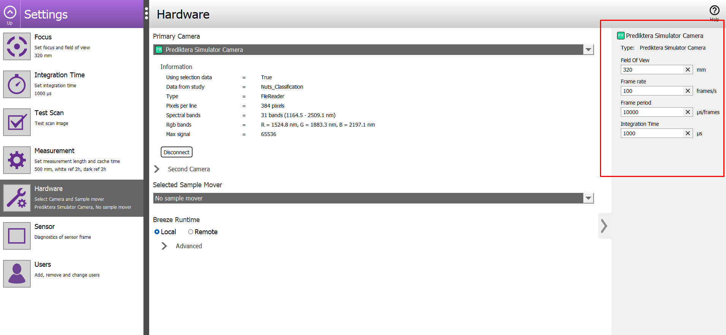
Task: Select the Test Scan checkmark icon
Action: point(17,122)
